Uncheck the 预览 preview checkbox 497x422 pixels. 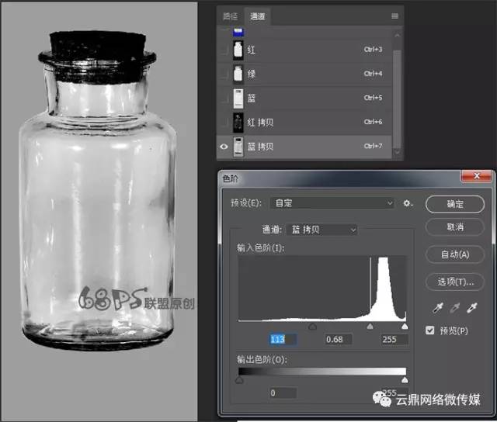(431, 330)
